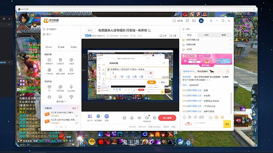273x153 pixels.
Task: Click the top-ranked viewer row with gold crown
Action: click(x=206, y=40)
